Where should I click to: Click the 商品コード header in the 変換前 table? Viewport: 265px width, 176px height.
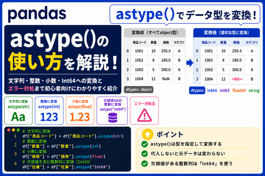[x=139, y=43]
